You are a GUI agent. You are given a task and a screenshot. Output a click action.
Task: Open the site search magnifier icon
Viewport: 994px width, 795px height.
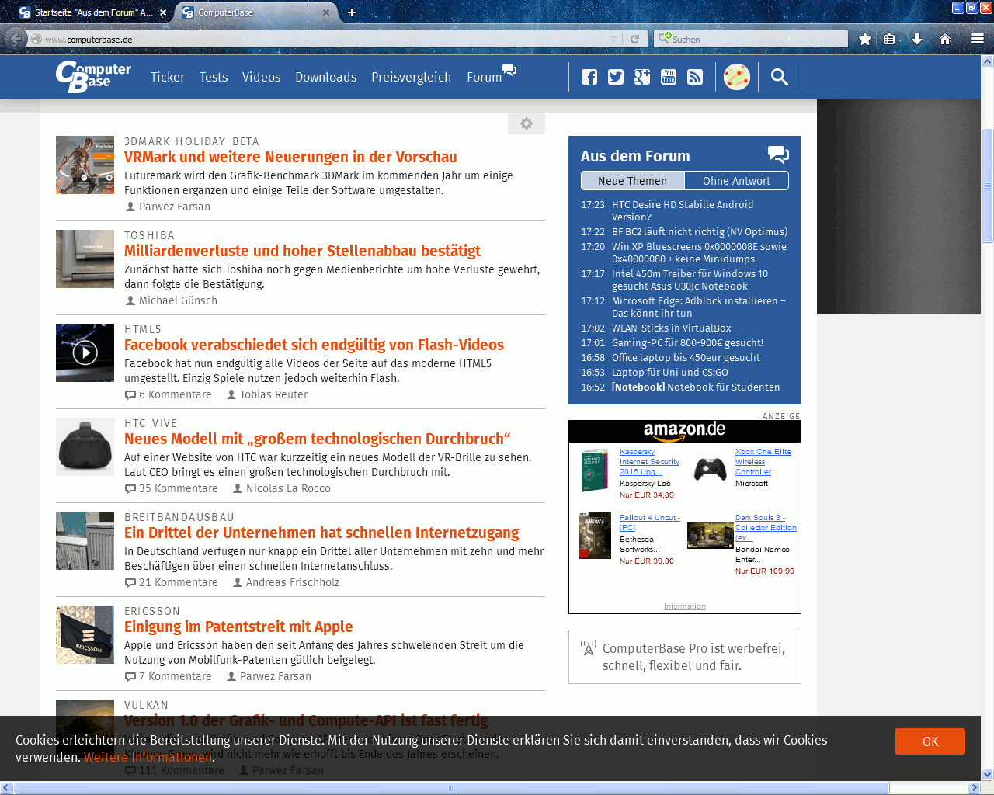tap(780, 77)
